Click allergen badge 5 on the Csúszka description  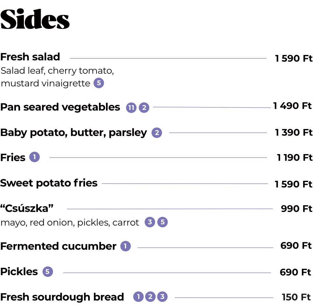[x=162, y=222]
